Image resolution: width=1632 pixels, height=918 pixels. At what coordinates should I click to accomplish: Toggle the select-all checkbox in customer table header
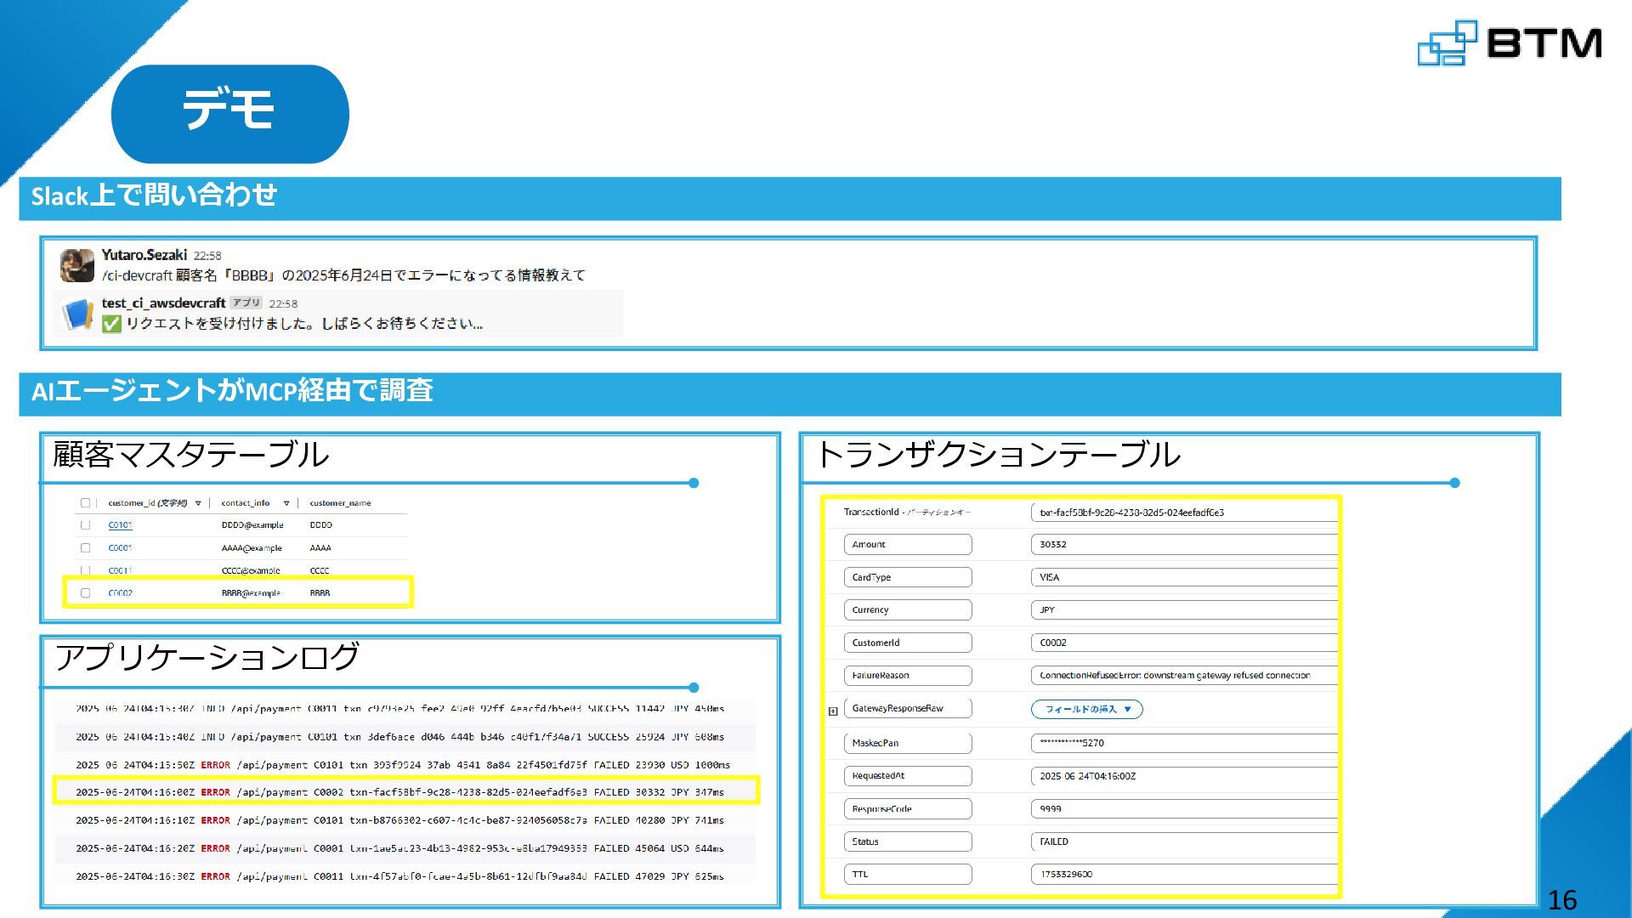85,503
